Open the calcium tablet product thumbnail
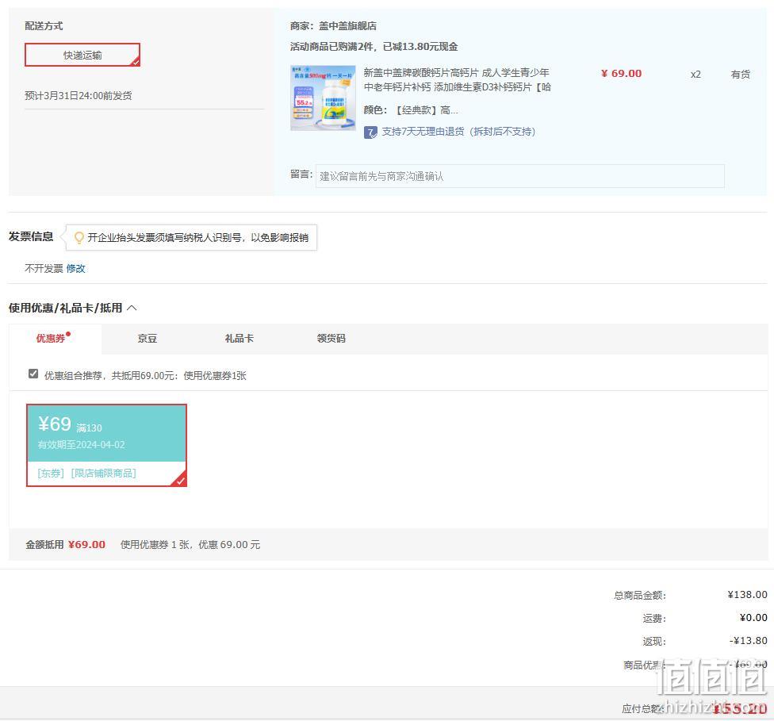 pos(323,98)
